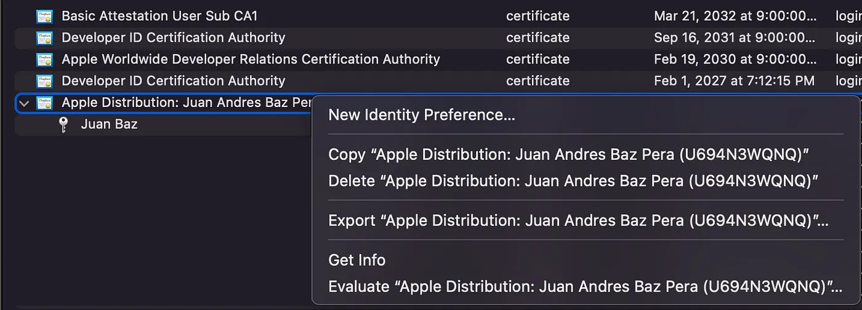Click certificate icon beside Basic Attestation User Sub CA1
Viewport: 862px width, 310px height.
(44, 16)
